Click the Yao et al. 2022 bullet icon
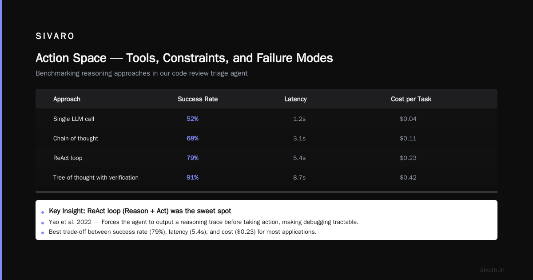This screenshot has height=280, width=533. coord(43,223)
